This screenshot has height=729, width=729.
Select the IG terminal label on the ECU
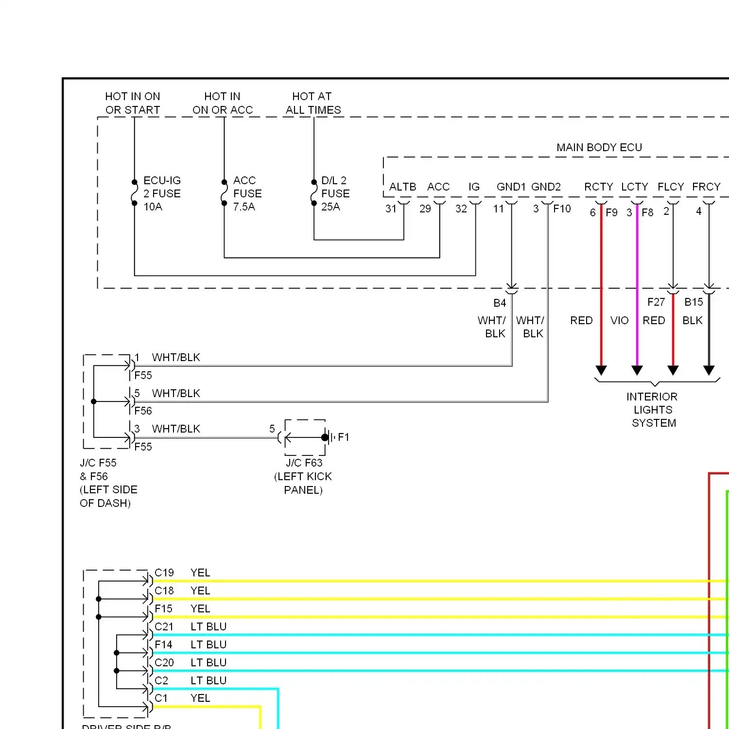(x=474, y=187)
